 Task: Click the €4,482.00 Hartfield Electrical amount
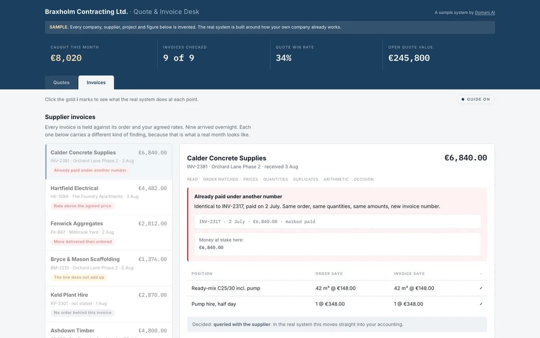point(153,188)
